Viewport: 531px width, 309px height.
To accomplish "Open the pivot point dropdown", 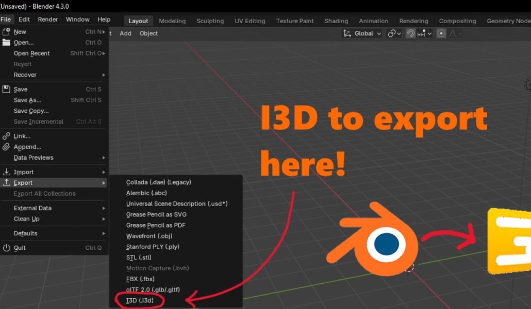I will pyautogui.click(x=394, y=33).
